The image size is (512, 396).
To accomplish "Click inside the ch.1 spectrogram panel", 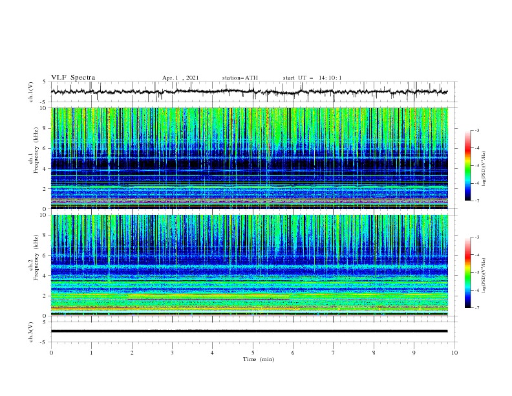I will point(250,158).
